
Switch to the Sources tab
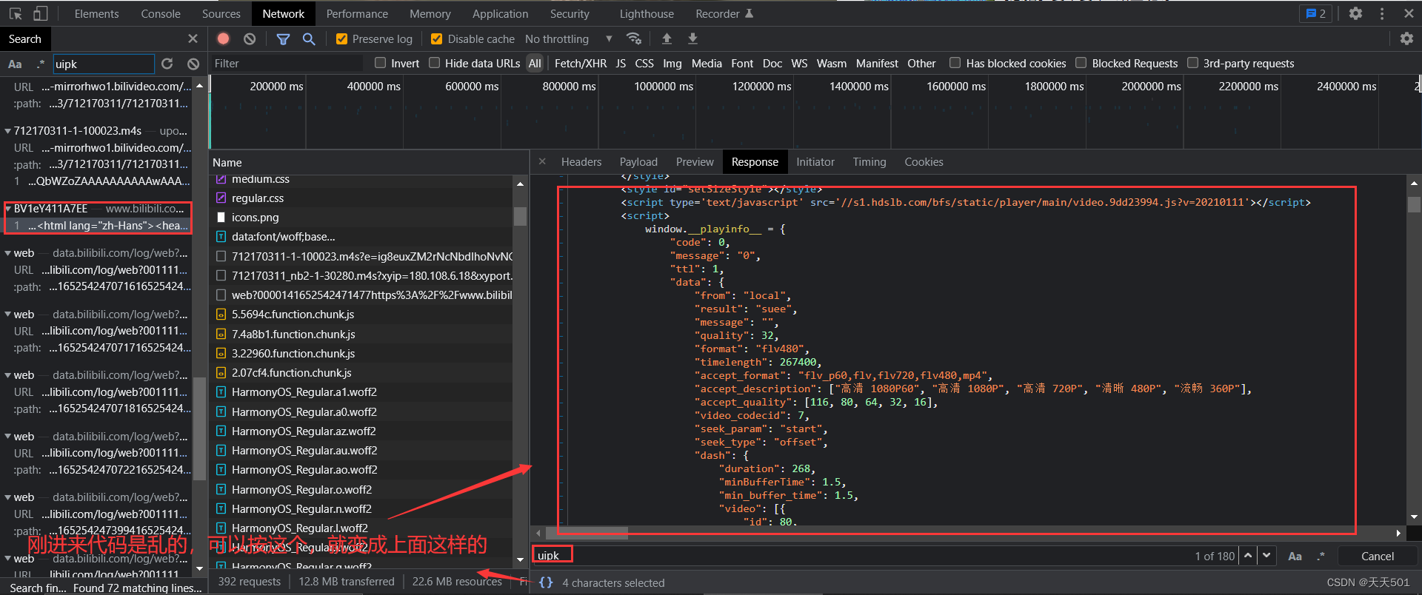(221, 13)
